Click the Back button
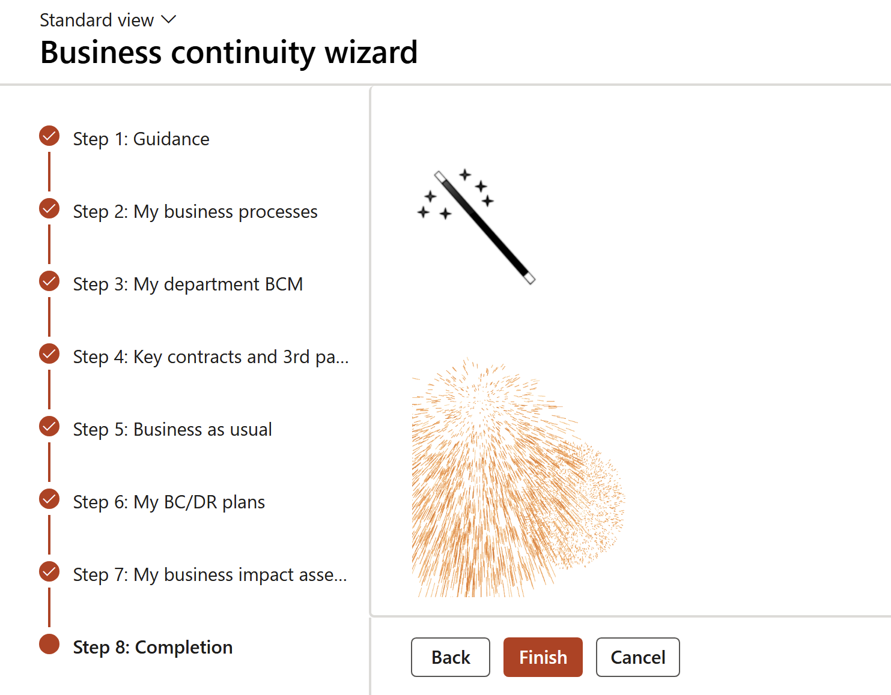This screenshot has height=695, width=891. (451, 657)
